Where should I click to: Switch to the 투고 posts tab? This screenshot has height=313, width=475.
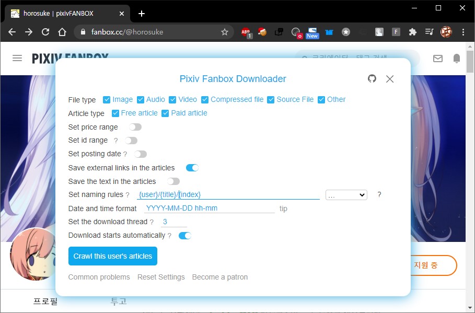(119, 302)
